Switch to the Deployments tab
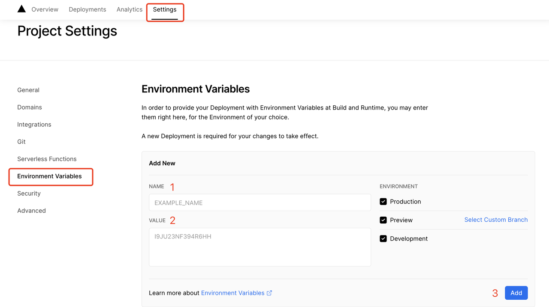This screenshot has width=549, height=307. tap(87, 9)
